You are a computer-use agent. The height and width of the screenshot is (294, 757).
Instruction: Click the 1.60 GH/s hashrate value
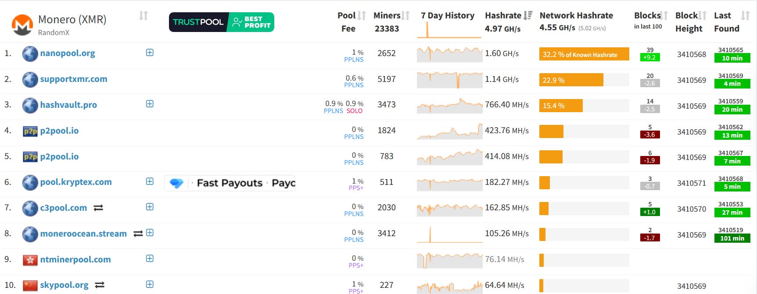coord(502,53)
